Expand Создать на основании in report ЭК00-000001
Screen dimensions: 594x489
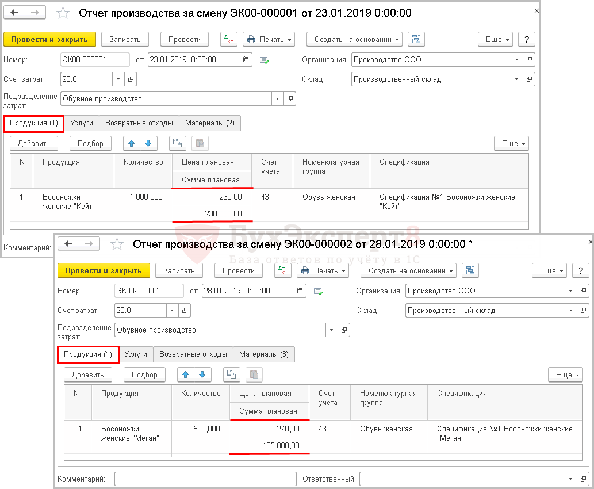click(354, 39)
